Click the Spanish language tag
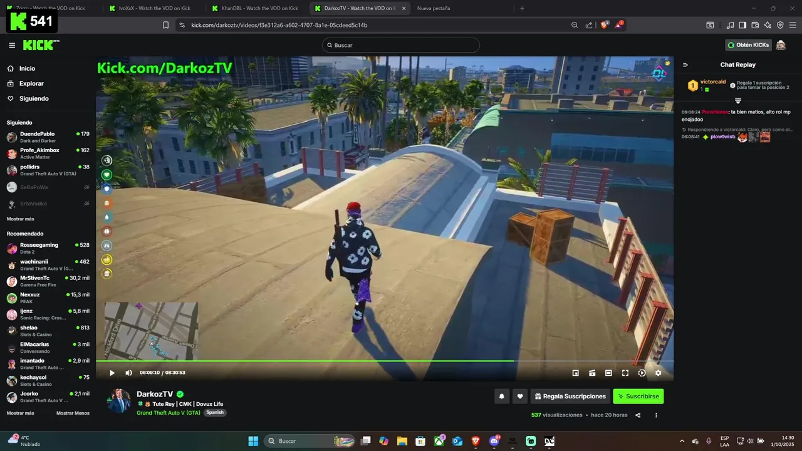The height and width of the screenshot is (451, 802). pos(215,413)
